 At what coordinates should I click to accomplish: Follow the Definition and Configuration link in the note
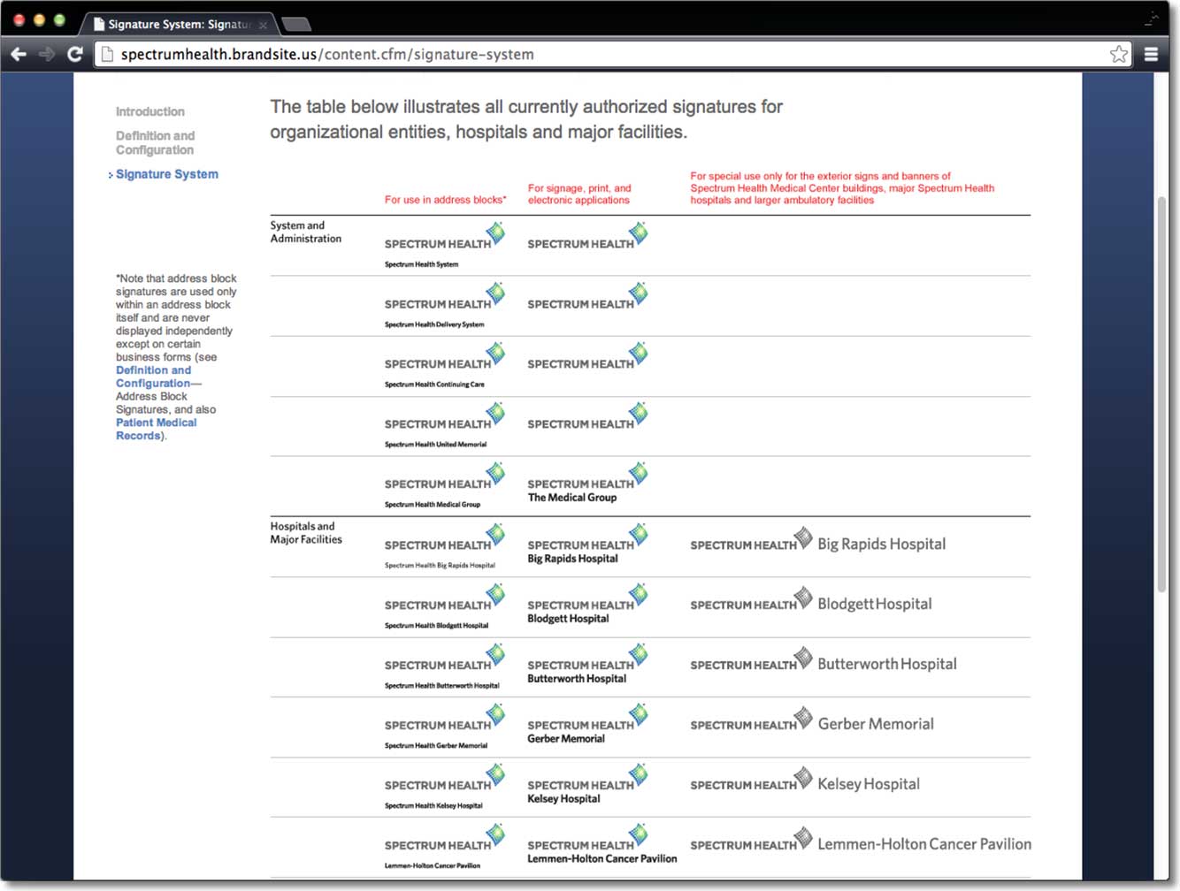(154, 377)
